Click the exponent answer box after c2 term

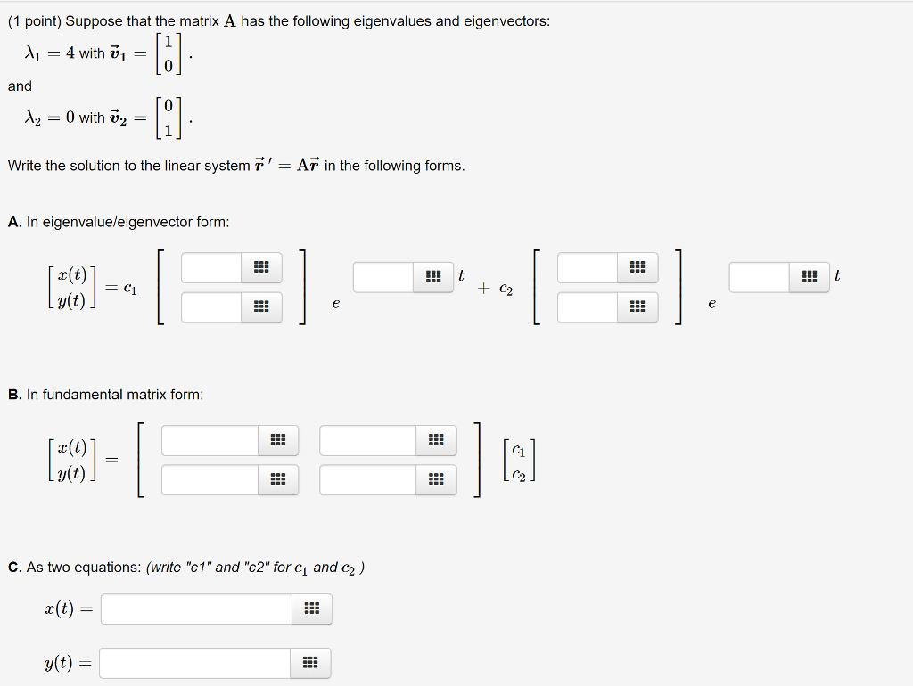pos(758,276)
